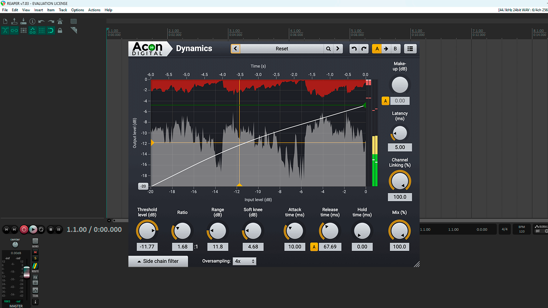Redo in the Dynamics plugin
548x308 pixels.
click(x=364, y=49)
